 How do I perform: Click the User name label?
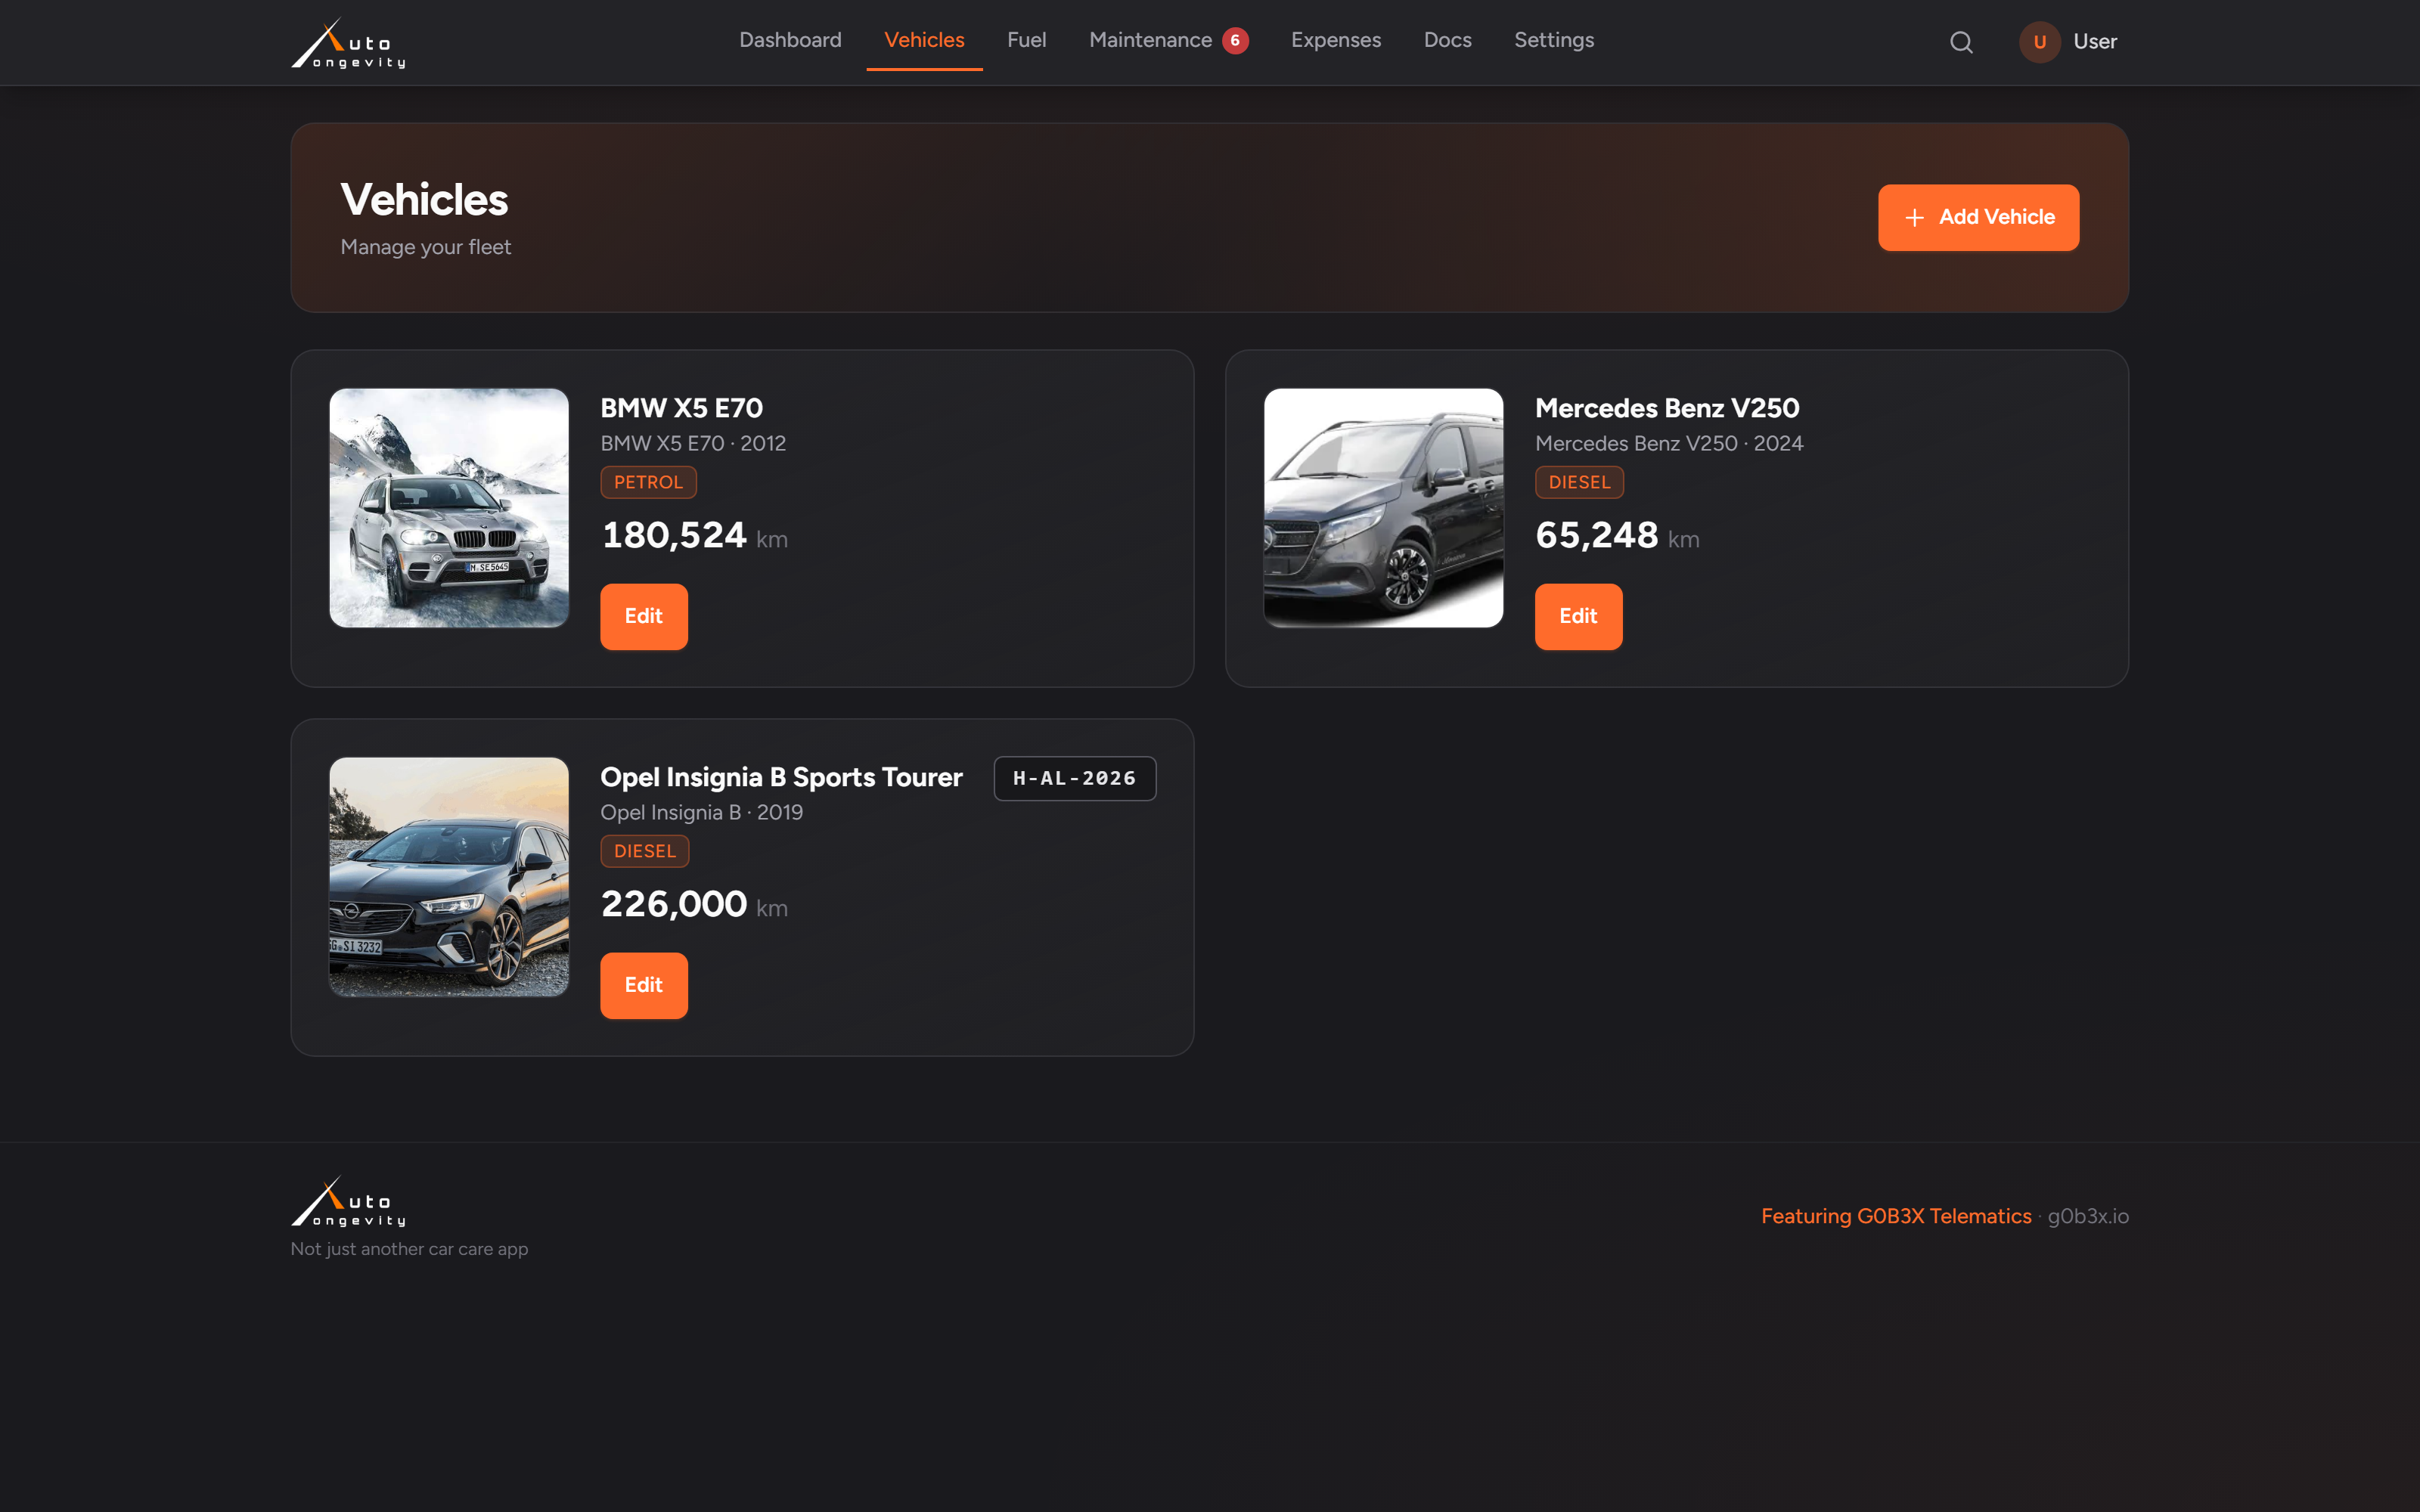point(2095,42)
